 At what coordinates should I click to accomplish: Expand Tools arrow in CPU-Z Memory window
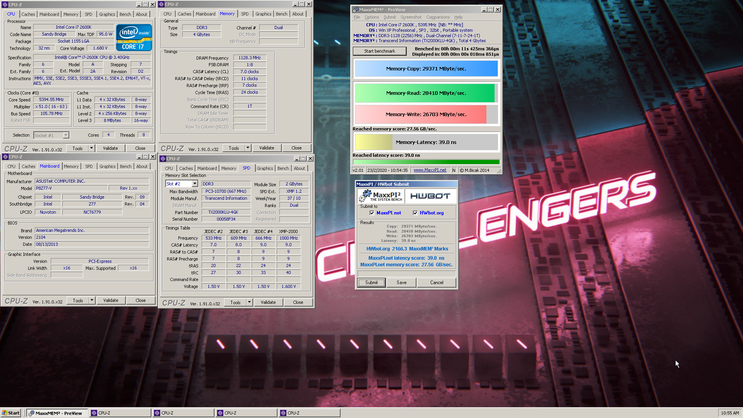point(248,148)
